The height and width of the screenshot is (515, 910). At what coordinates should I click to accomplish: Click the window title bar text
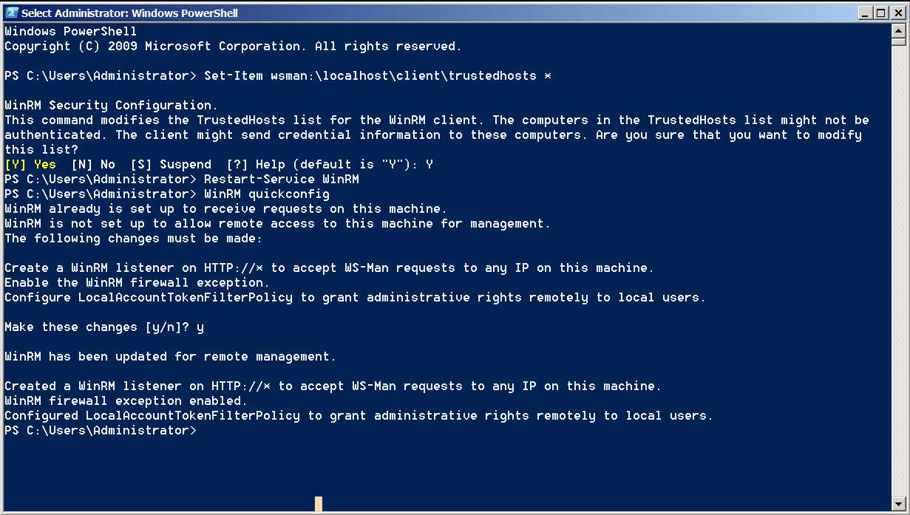[x=129, y=13]
